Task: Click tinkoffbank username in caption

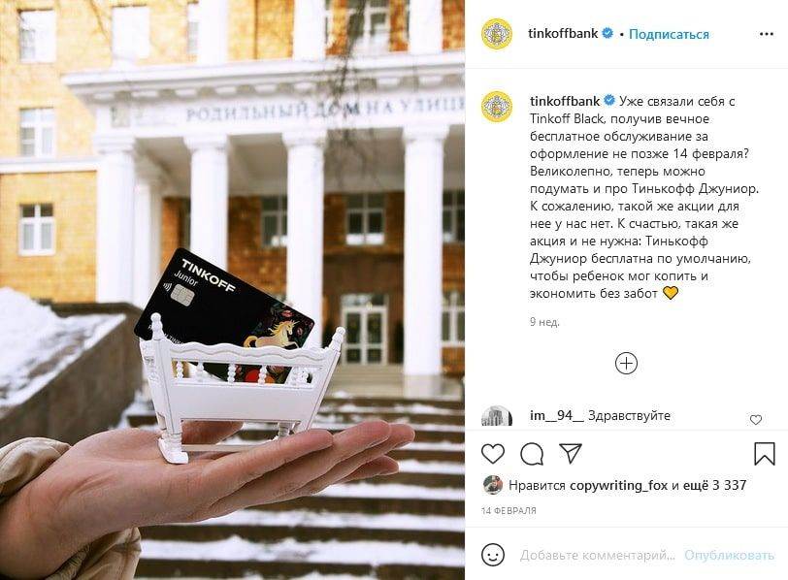Action: click(x=565, y=101)
